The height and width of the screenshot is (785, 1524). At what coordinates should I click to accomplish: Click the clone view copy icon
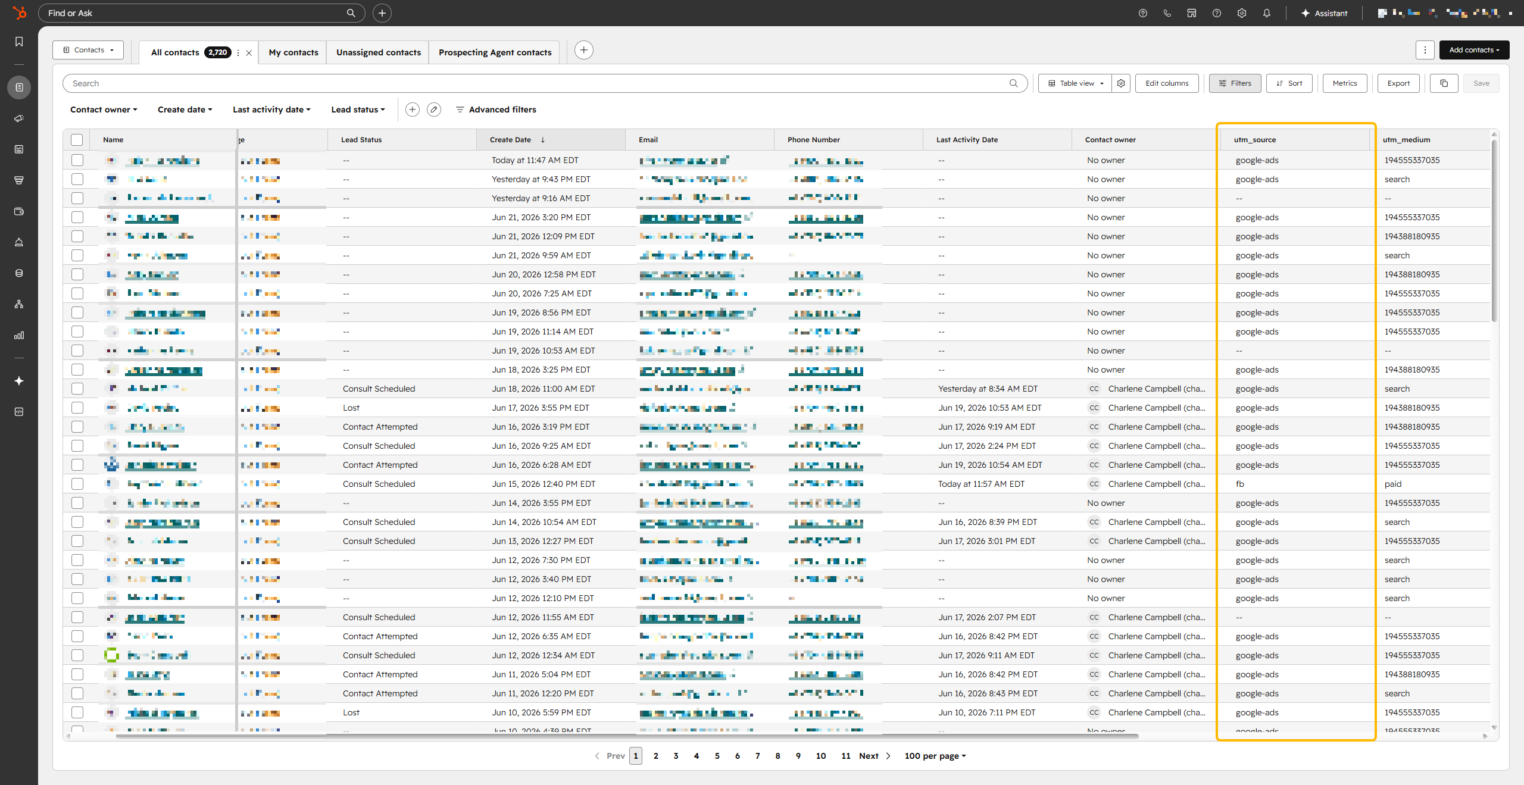(1444, 83)
